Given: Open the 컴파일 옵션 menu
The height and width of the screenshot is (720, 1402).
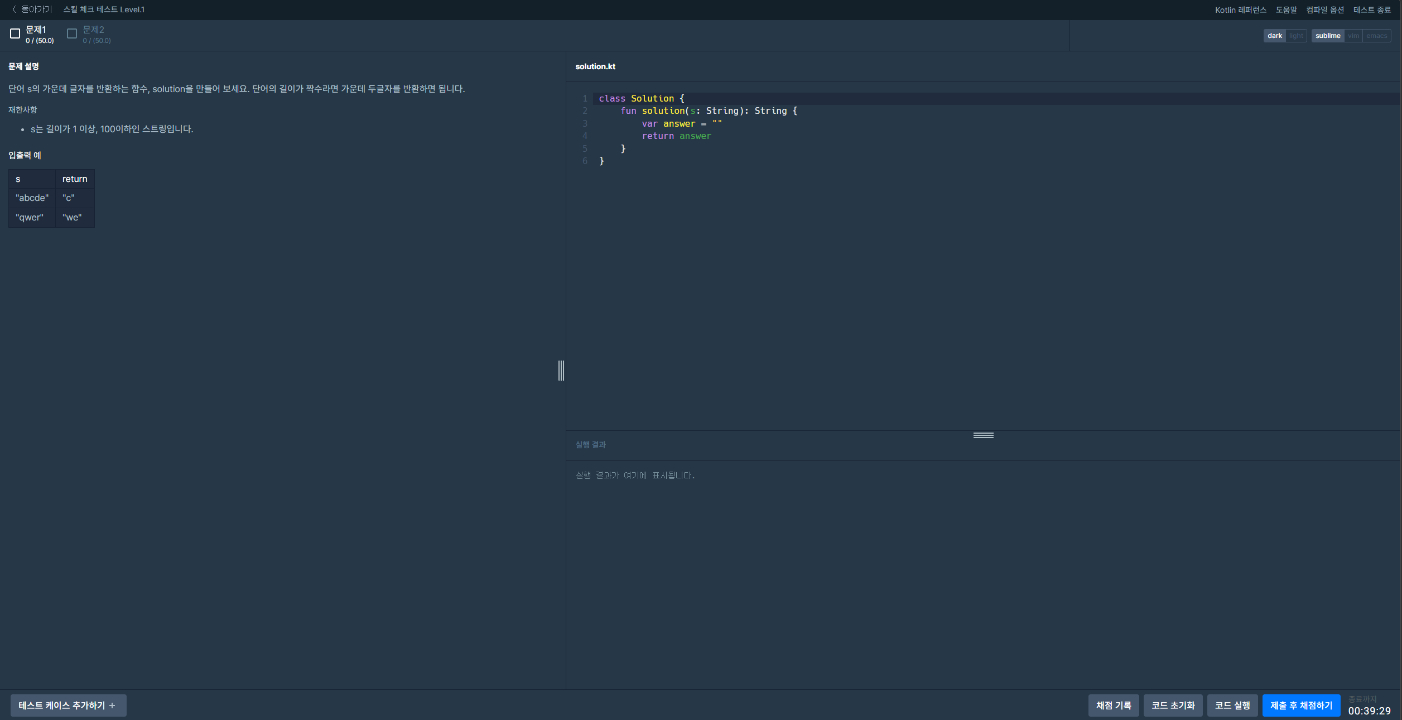Looking at the screenshot, I should pos(1324,10).
